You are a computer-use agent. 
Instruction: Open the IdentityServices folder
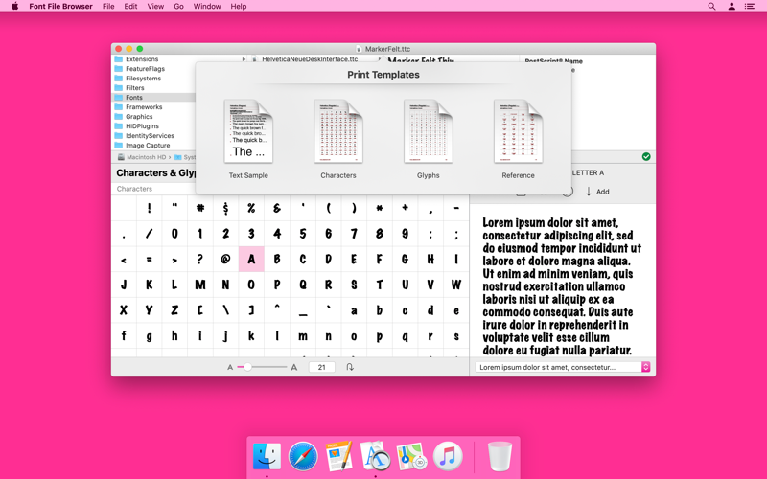click(150, 135)
